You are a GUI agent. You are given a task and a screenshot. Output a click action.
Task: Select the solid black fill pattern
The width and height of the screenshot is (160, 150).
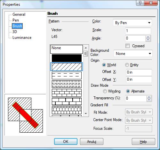pos(67,58)
